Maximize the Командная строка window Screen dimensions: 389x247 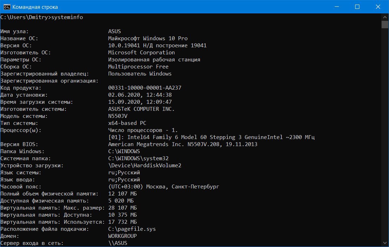(357, 7)
